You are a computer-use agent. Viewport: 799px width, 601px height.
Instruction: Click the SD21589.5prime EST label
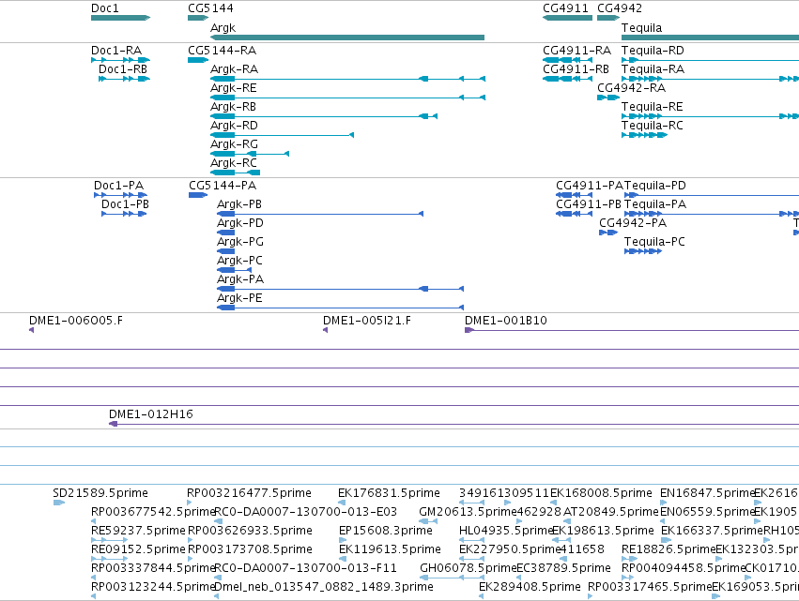click(100, 493)
